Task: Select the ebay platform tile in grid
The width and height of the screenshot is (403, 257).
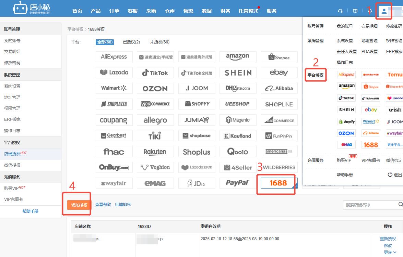Action: 279,73
